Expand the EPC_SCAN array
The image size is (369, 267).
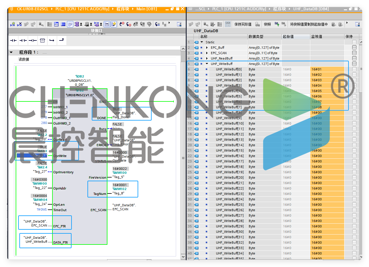coord(207,53)
